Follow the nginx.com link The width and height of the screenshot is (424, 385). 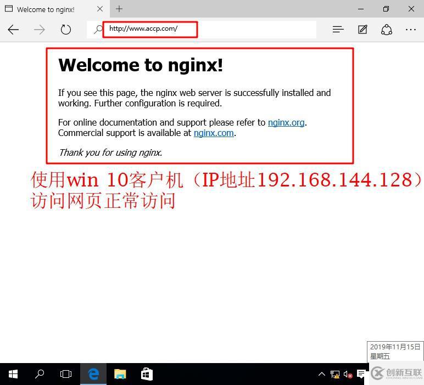(214, 133)
